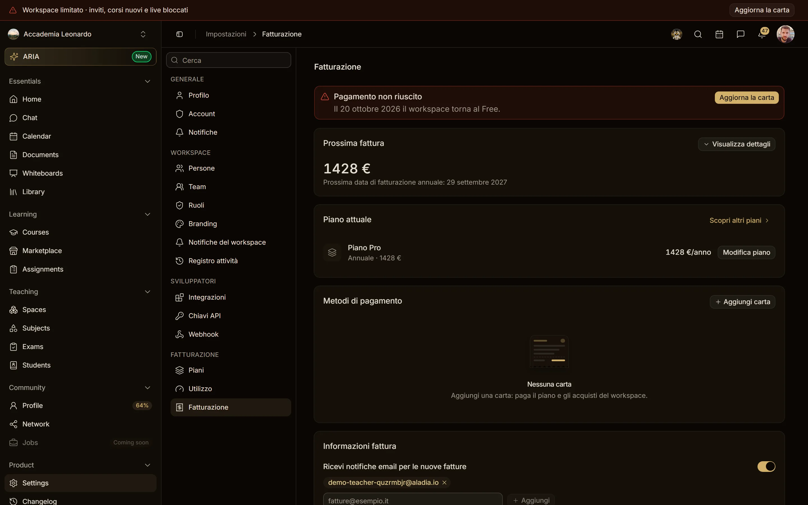The image size is (808, 505).
Task: Click Impostazioni breadcrumb
Action: 226,34
